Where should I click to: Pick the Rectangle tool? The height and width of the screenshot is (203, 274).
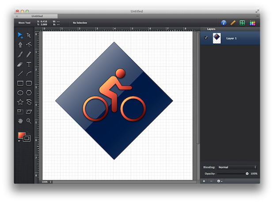tap(20, 83)
